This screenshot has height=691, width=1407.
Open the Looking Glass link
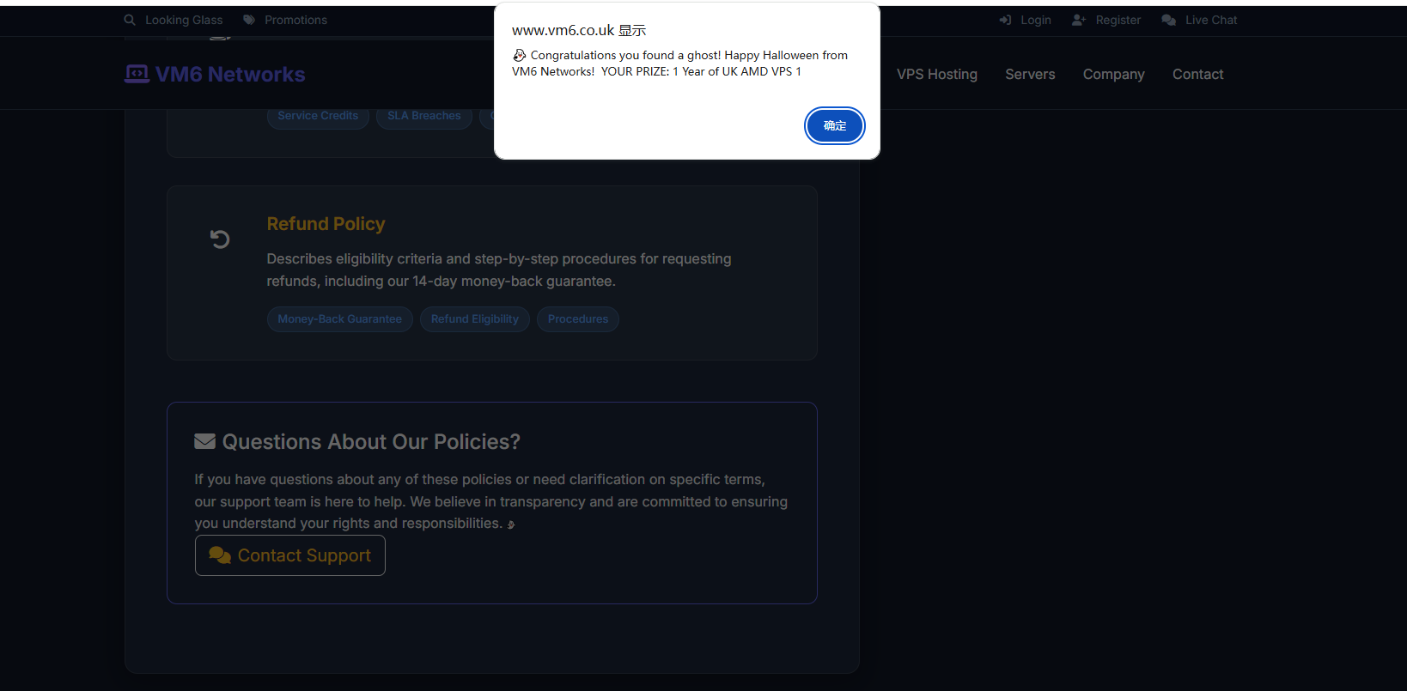click(184, 20)
